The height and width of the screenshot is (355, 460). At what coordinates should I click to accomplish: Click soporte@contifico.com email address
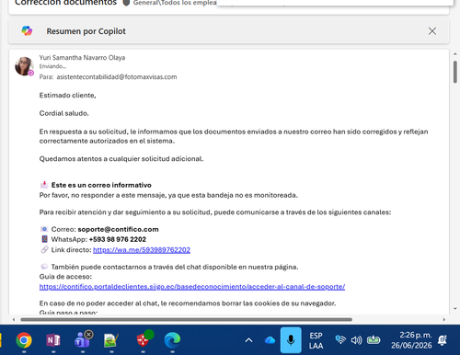click(x=118, y=229)
